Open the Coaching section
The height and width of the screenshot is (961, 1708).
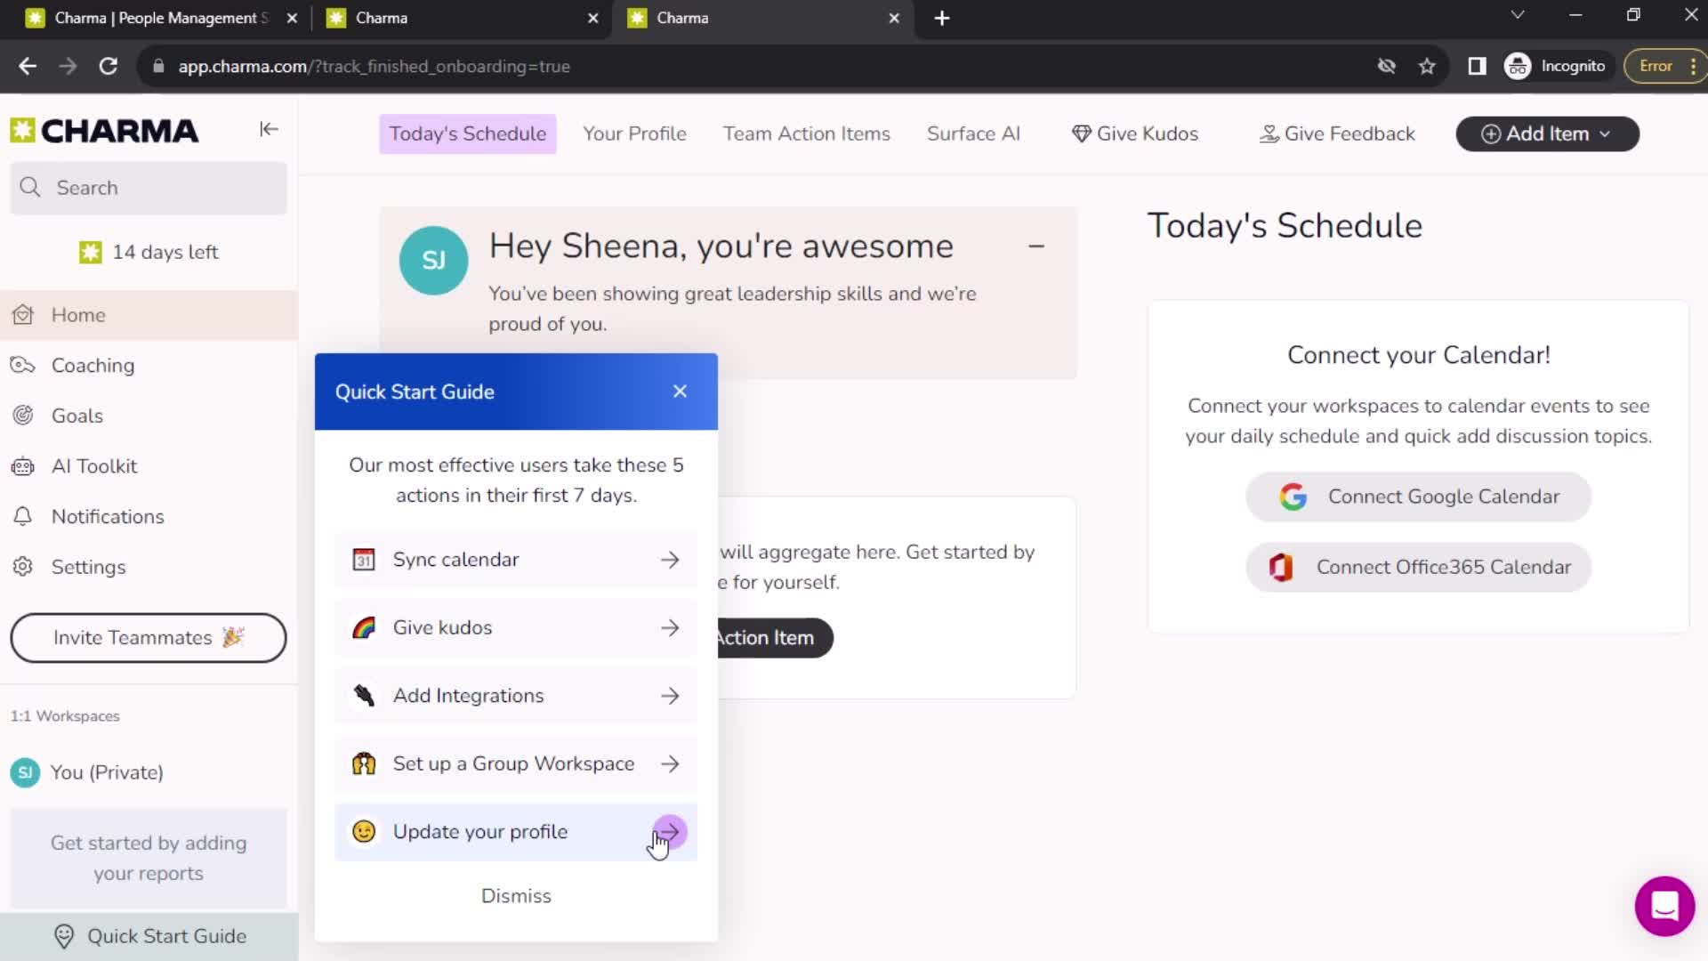(93, 364)
